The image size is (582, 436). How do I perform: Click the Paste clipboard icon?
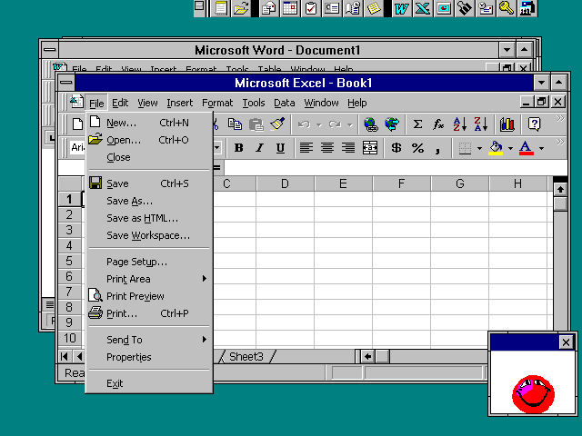pos(256,124)
